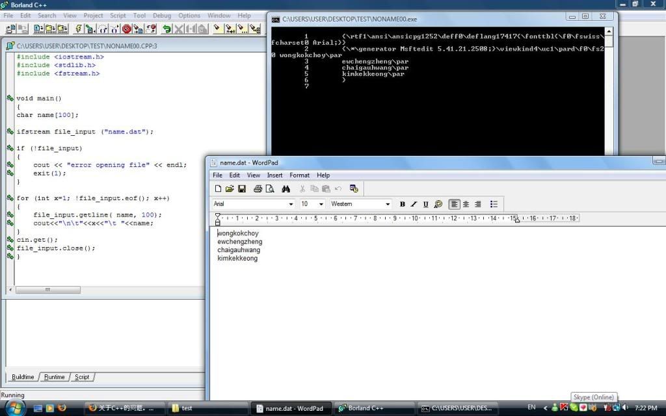Toggle Bold formatting in WordPad

pyautogui.click(x=403, y=204)
